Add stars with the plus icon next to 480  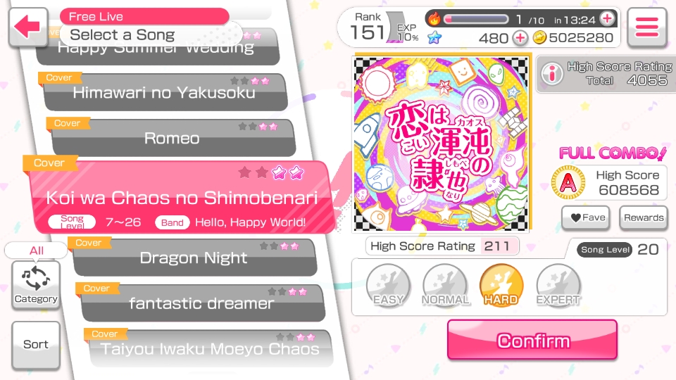click(x=520, y=38)
